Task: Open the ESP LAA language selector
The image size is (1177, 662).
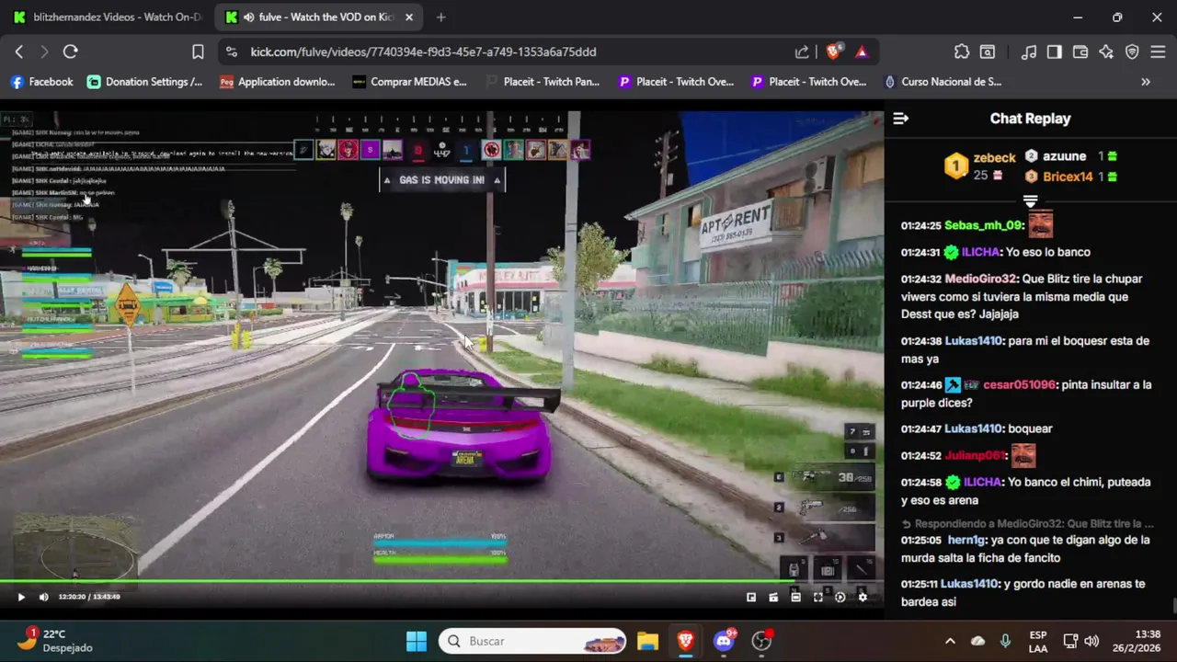Action: tap(1038, 641)
